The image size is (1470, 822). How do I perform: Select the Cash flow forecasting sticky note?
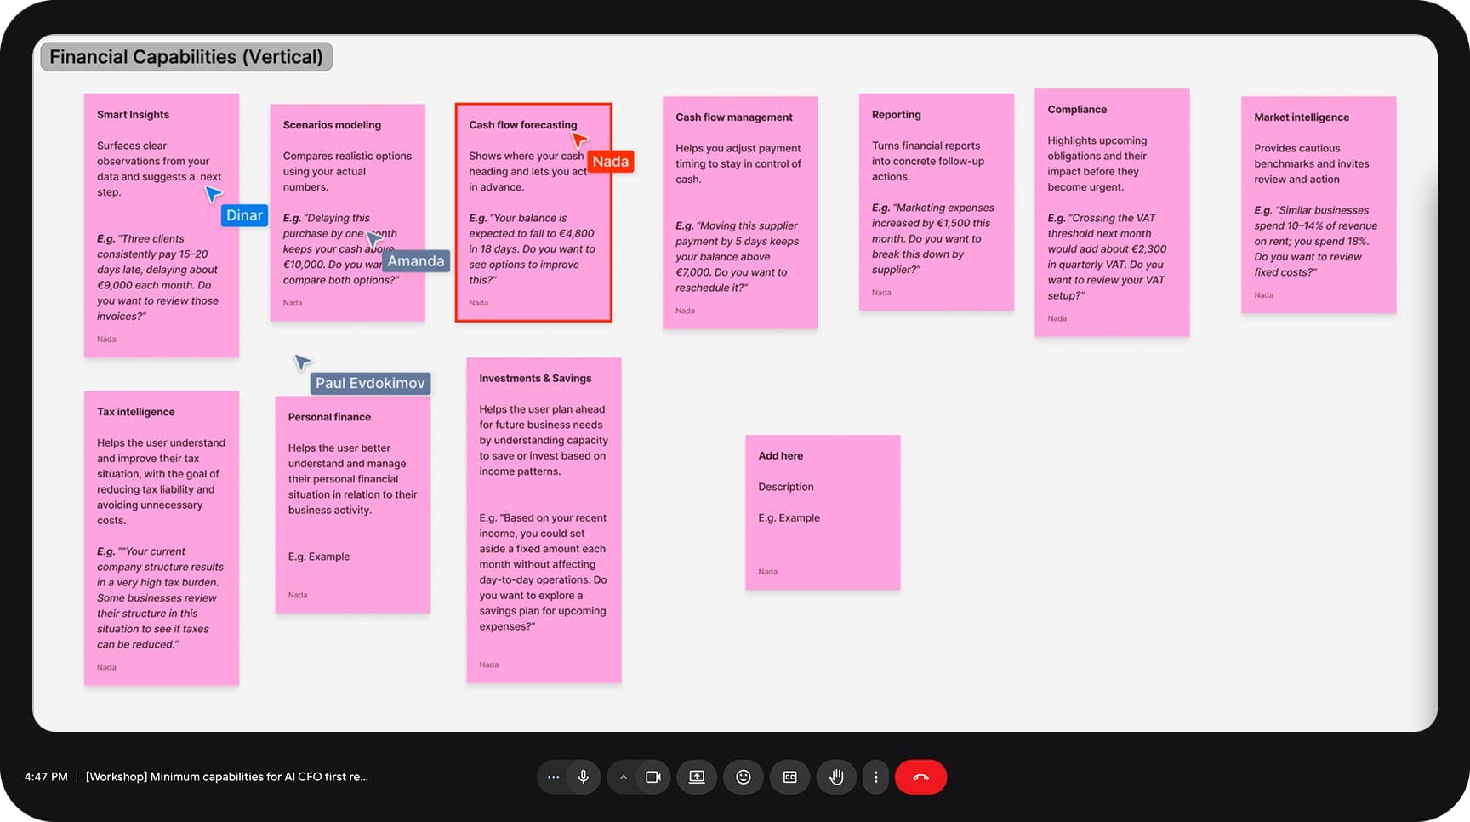point(533,213)
